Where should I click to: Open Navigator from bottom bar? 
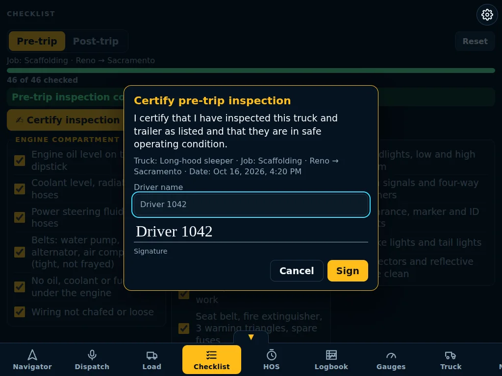pos(32,359)
